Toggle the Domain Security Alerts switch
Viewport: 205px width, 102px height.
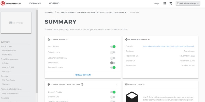(x=113, y=101)
